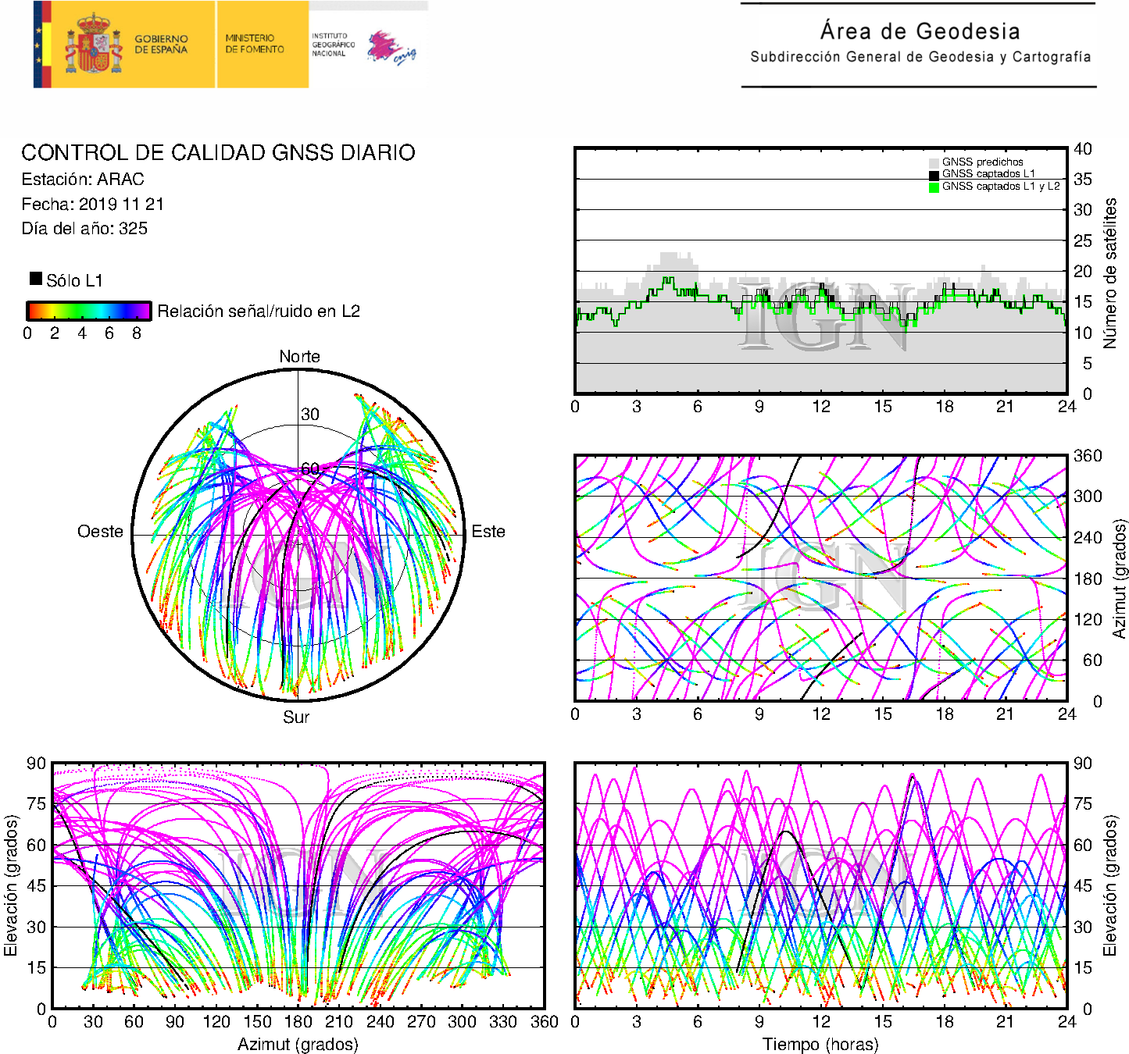Click the 'Estación: ARAC' line

83,180
